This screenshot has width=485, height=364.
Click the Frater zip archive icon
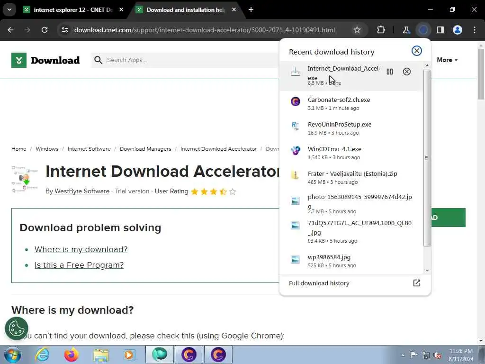[x=296, y=175]
